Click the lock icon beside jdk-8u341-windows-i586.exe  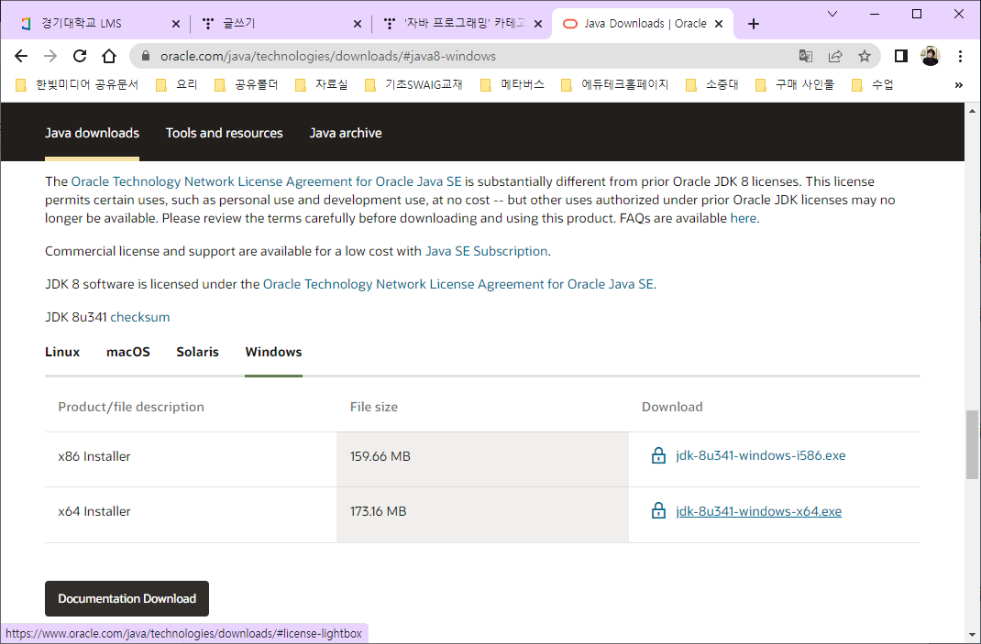point(658,455)
